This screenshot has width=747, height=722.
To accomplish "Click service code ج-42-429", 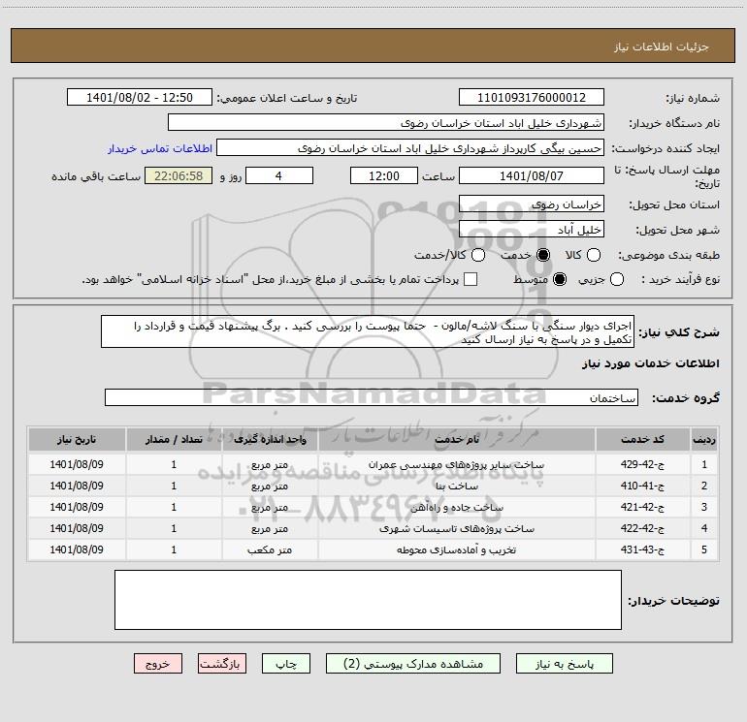I will click(642, 464).
